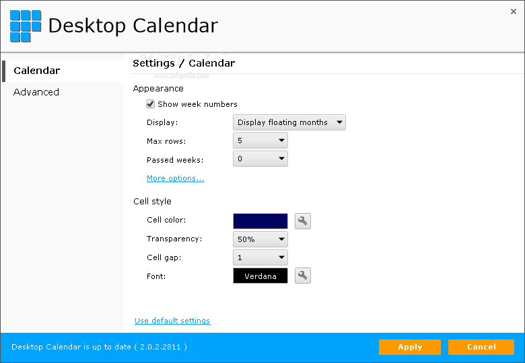Screen dimensions: 525x363
Task: Click the Display: label
Action: pos(162,122)
